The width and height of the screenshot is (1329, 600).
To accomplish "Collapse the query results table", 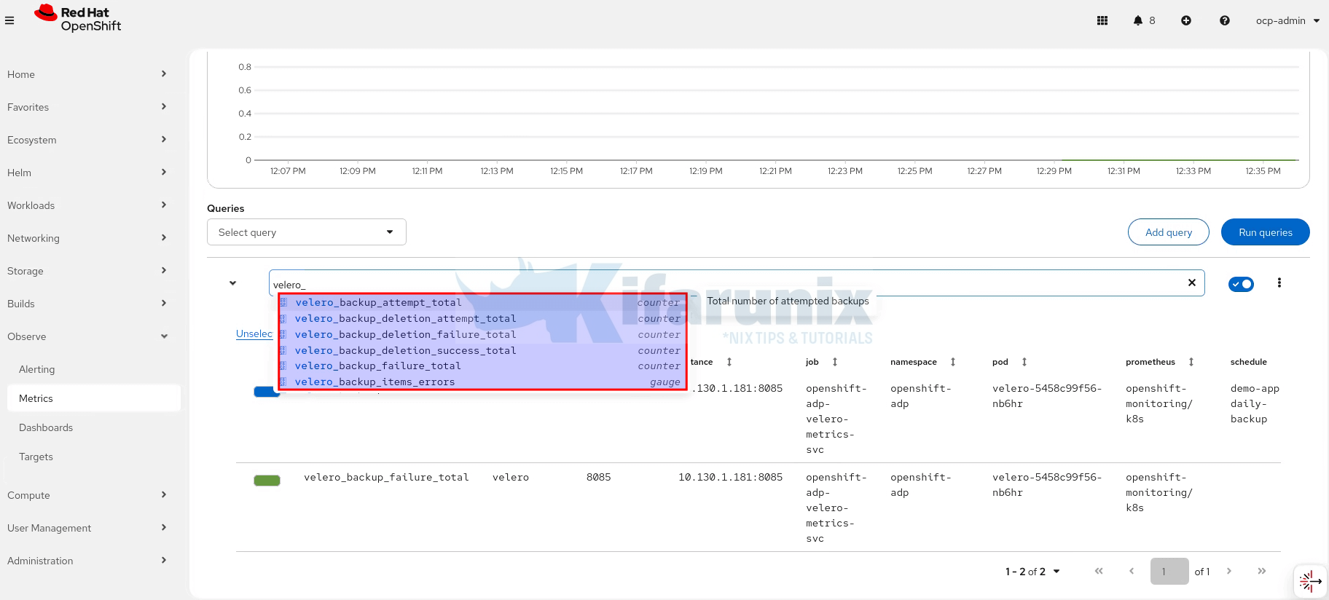I will pyautogui.click(x=233, y=283).
